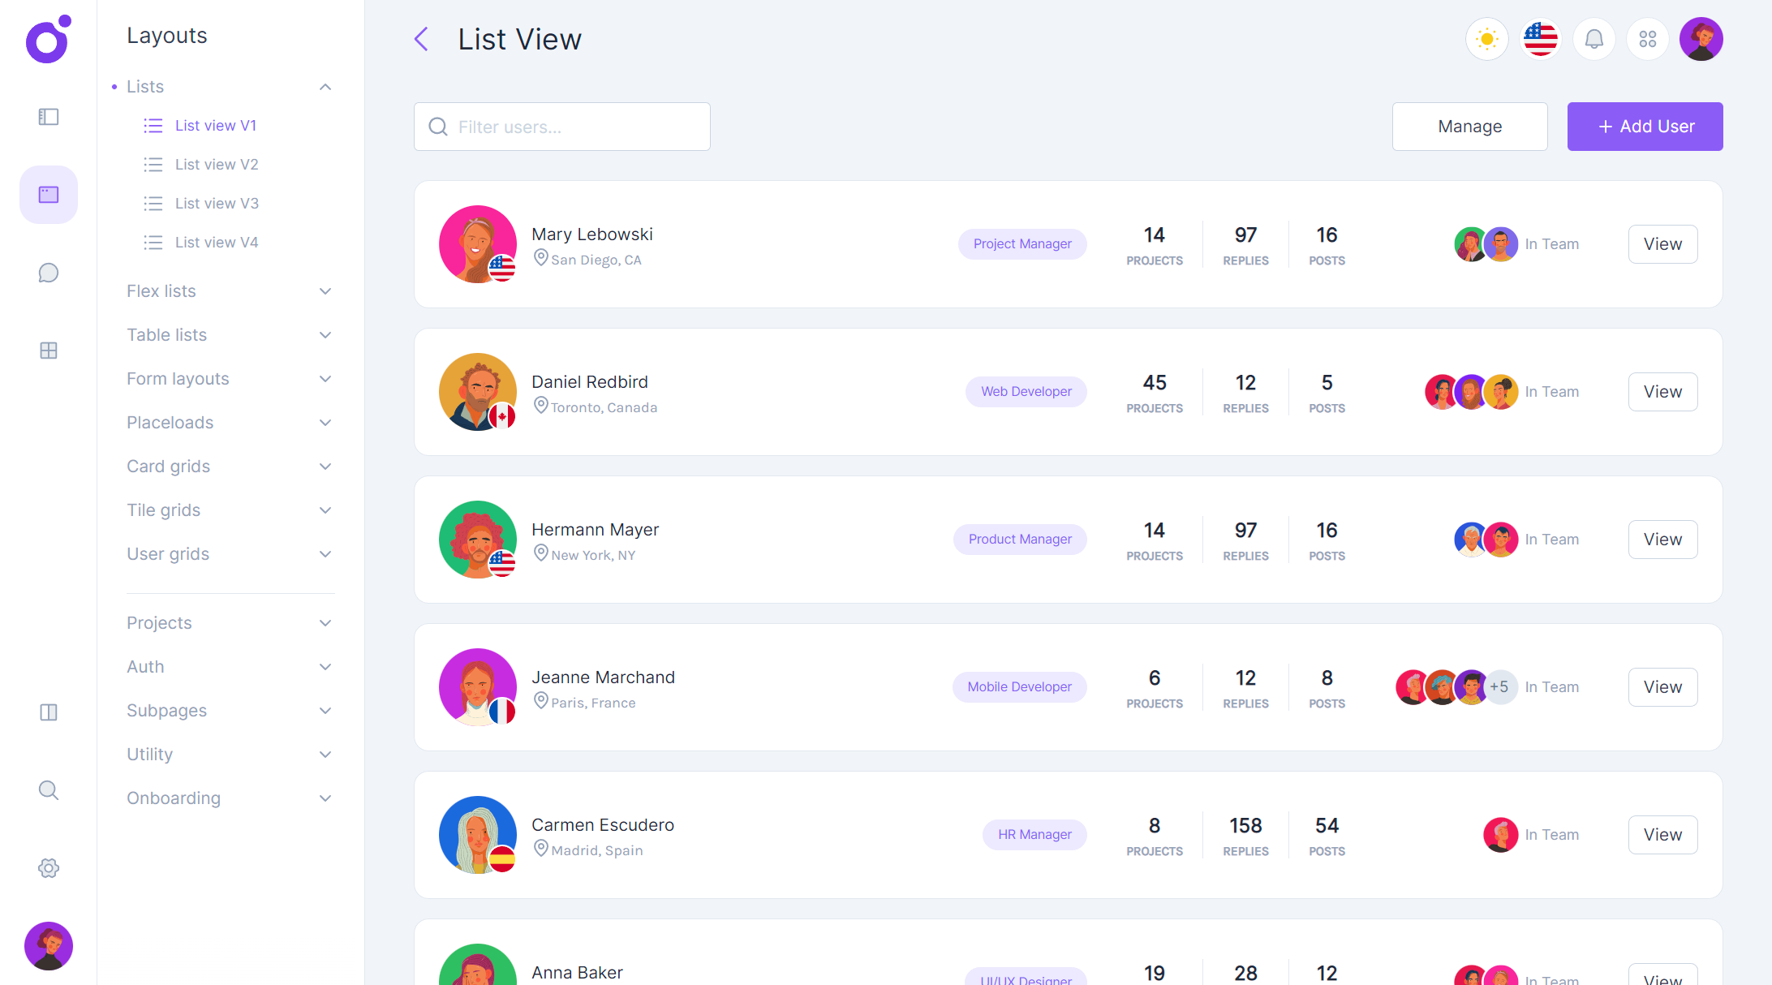
Task: Toggle light theme with the sun icon
Action: click(1486, 38)
